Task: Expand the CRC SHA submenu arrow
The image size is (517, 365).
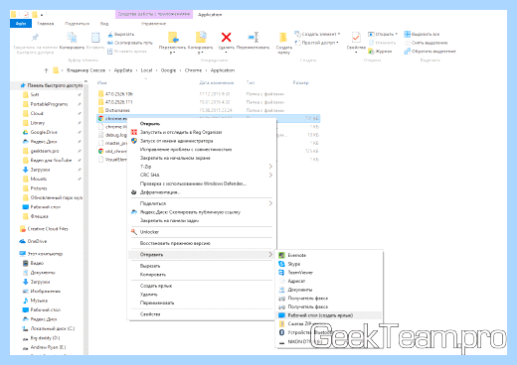Action: 270,175
